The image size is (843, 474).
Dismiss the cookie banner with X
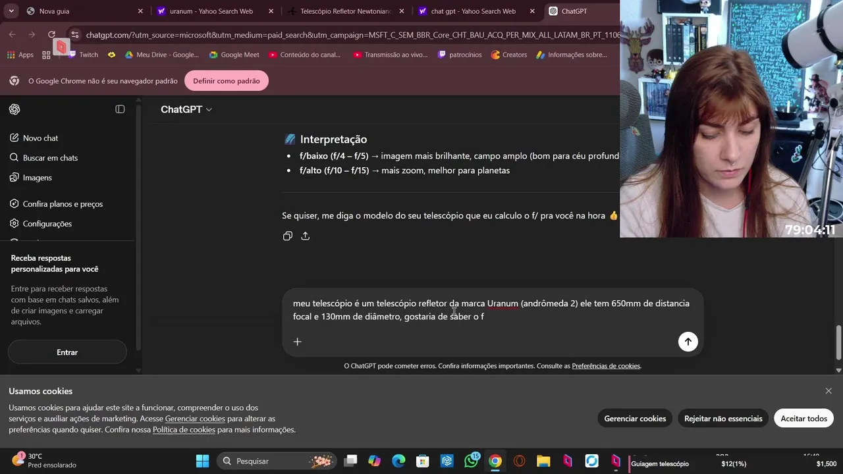coord(829,391)
